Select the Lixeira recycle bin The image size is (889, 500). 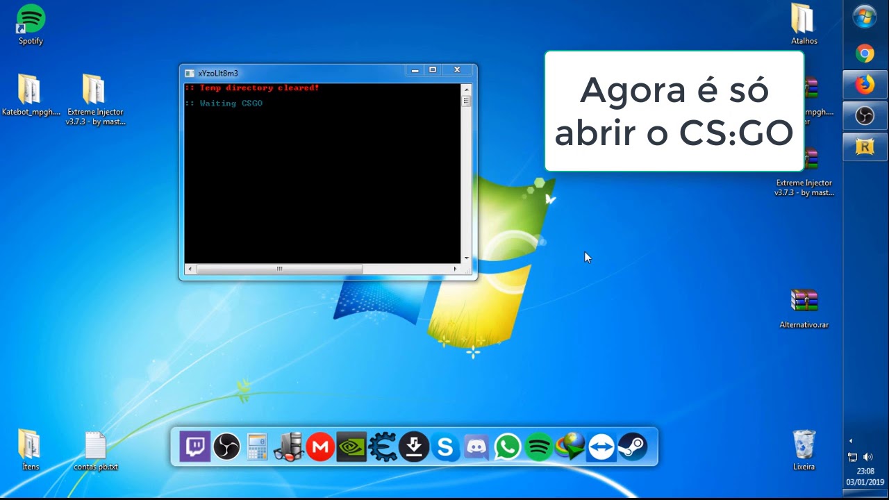804,450
